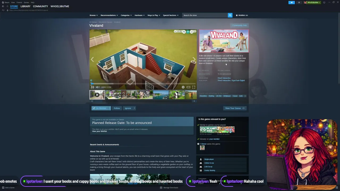Viewport: 340px width, 191px height.
Task: Switch to the COMMUNITY tab
Action: click(x=40, y=6)
